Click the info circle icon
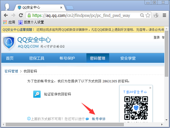The image size is (170, 128). [29, 119]
